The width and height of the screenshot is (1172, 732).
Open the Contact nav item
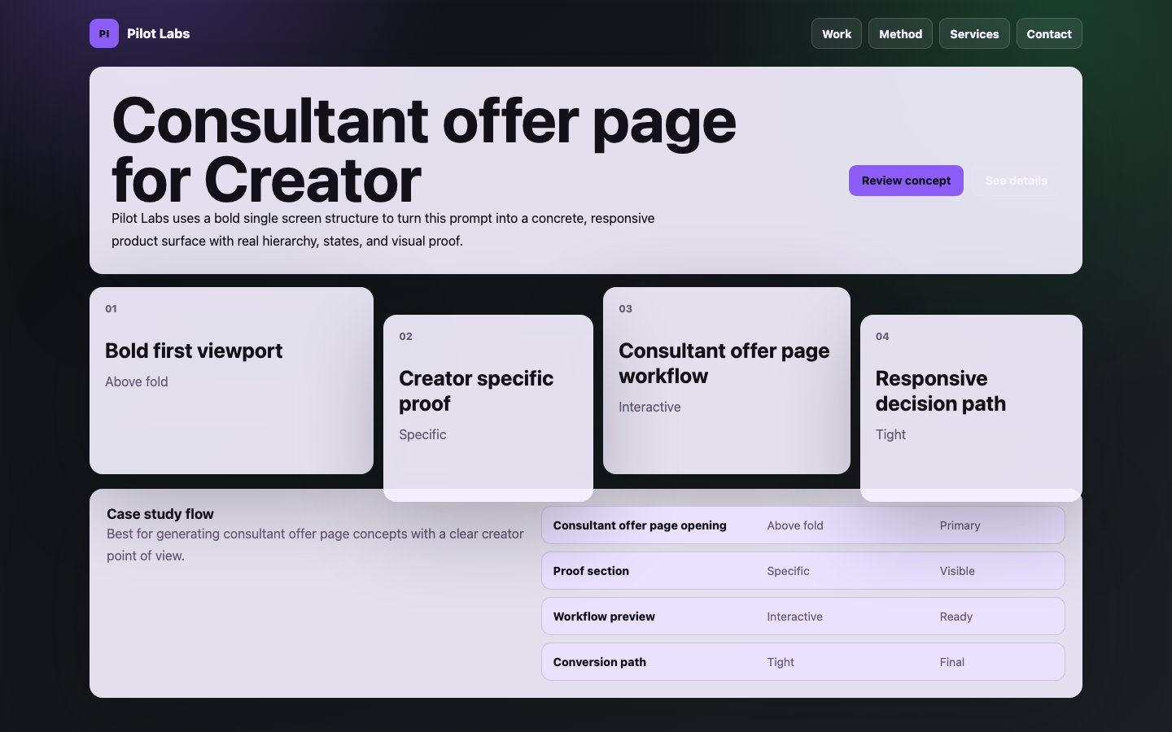(x=1049, y=33)
